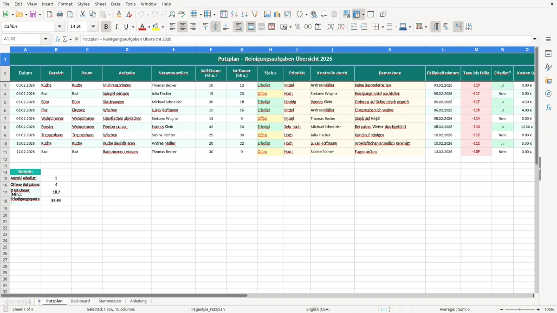557x313 pixels.
Task: Open the Name Box dropdown arrow
Action: (x=46, y=39)
